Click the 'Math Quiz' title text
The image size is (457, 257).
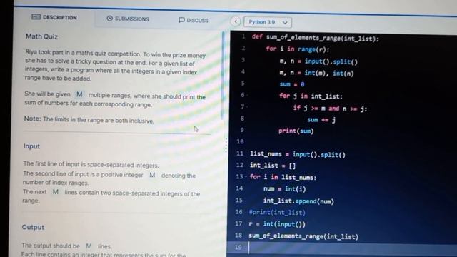[41, 36]
